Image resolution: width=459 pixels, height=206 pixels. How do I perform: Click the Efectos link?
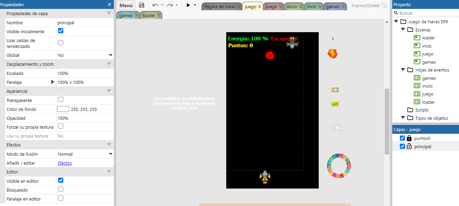pyautogui.click(x=65, y=163)
